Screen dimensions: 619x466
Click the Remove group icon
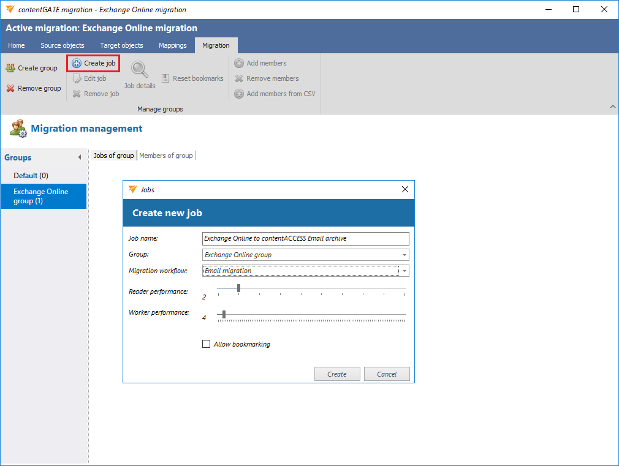10,88
